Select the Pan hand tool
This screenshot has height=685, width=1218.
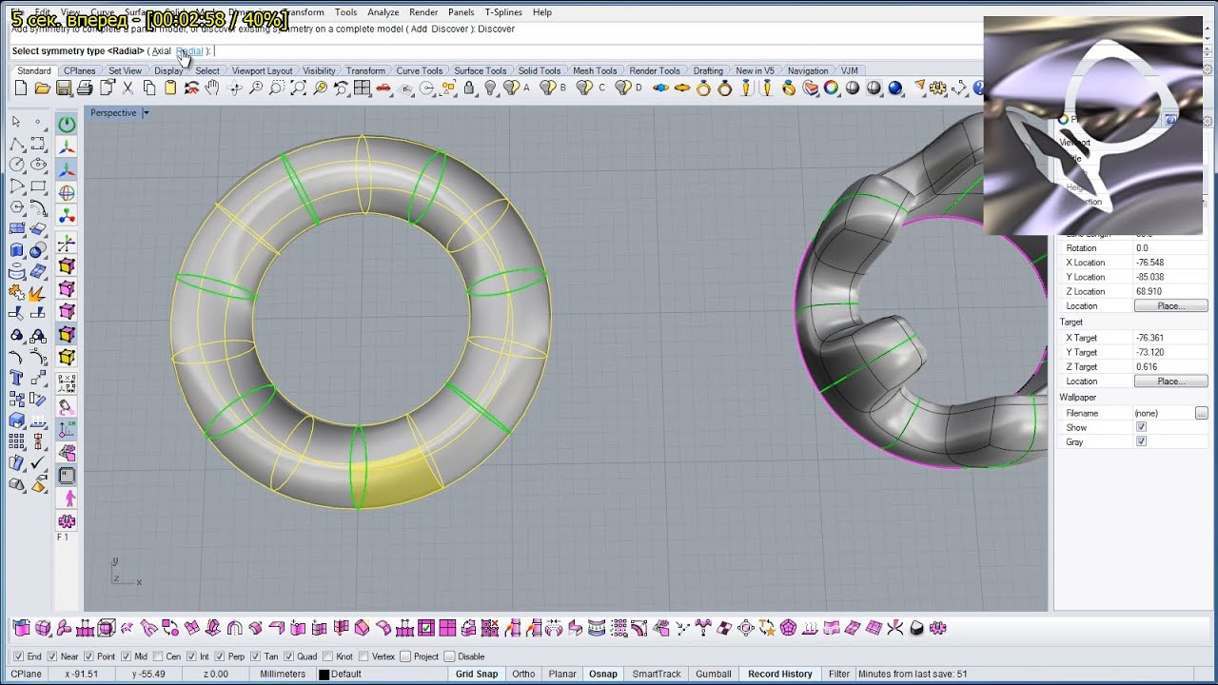(x=212, y=88)
